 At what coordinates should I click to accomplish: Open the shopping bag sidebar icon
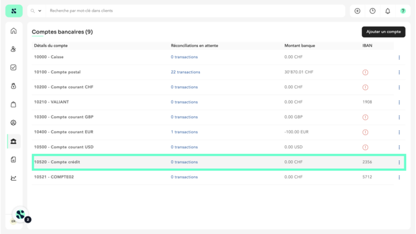14,104
